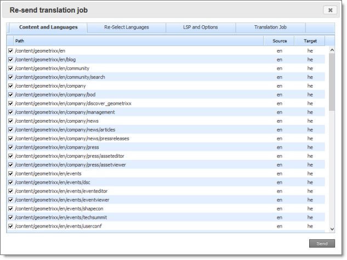This screenshot has height=260, width=347.
Task: Uncheck the /en/events row checkbox
Action: pos(10,173)
